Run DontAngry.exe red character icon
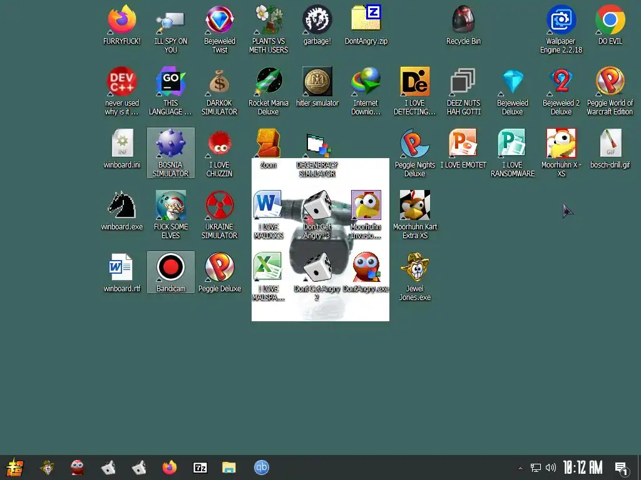The height and width of the screenshot is (480, 641). (x=366, y=272)
